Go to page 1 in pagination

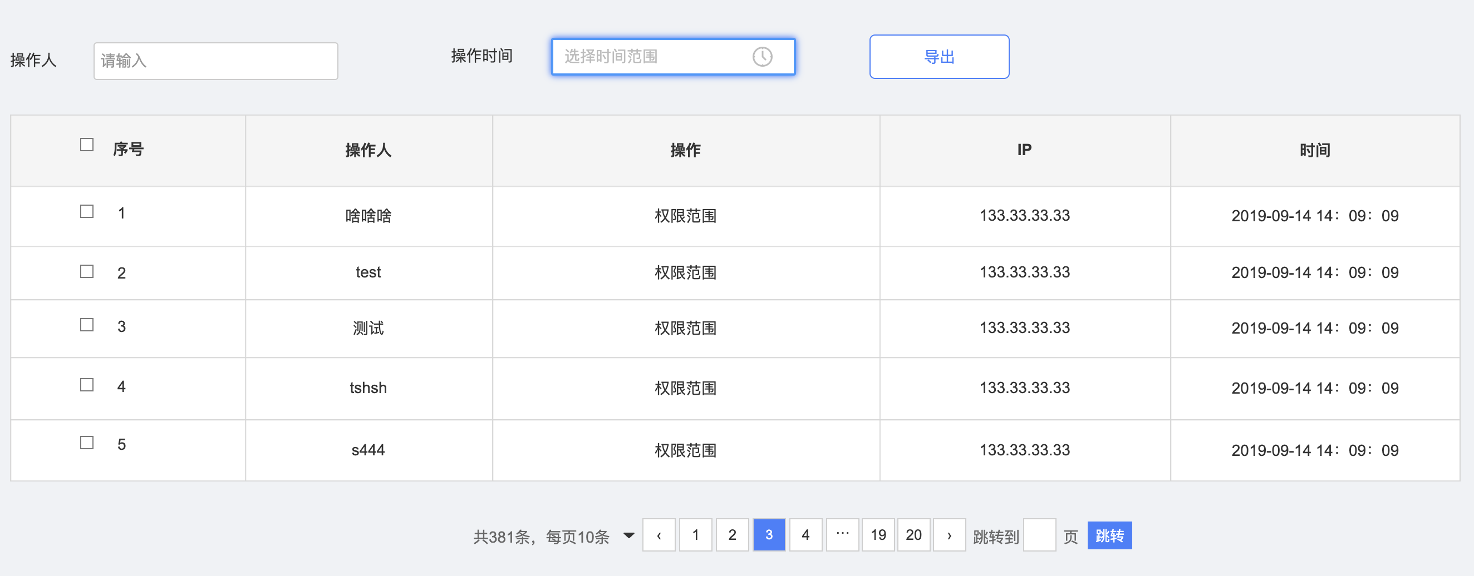(x=695, y=535)
